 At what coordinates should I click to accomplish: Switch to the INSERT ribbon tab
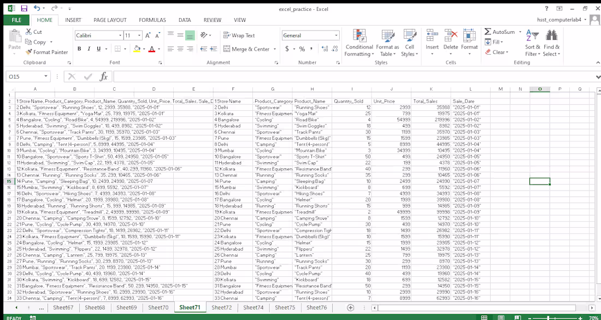[x=73, y=20]
